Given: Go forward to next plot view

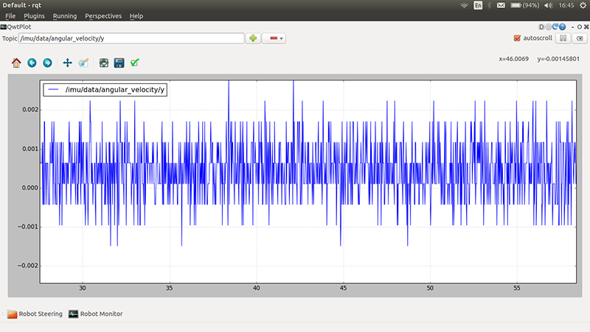Looking at the screenshot, I should tap(47, 63).
